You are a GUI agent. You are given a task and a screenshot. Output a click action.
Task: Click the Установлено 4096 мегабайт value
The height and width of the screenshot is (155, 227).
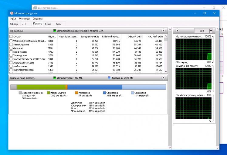(97, 111)
